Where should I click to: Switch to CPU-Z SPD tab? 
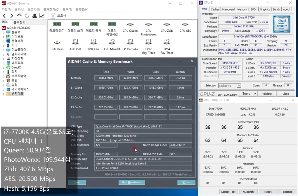coord(253,10)
